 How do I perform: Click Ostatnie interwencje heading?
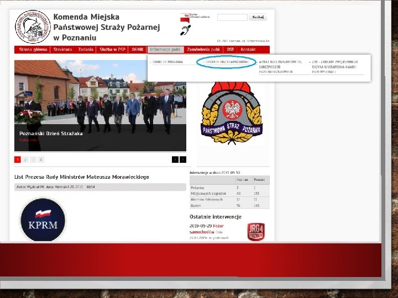(216, 217)
